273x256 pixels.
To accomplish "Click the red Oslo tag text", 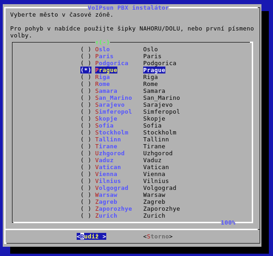I will 103,49.
